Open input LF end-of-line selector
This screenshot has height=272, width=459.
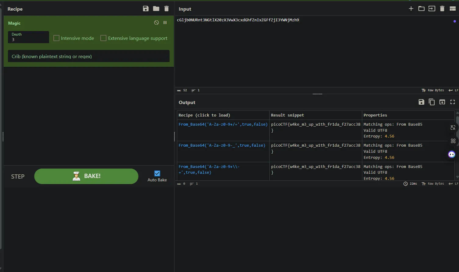[454, 90]
